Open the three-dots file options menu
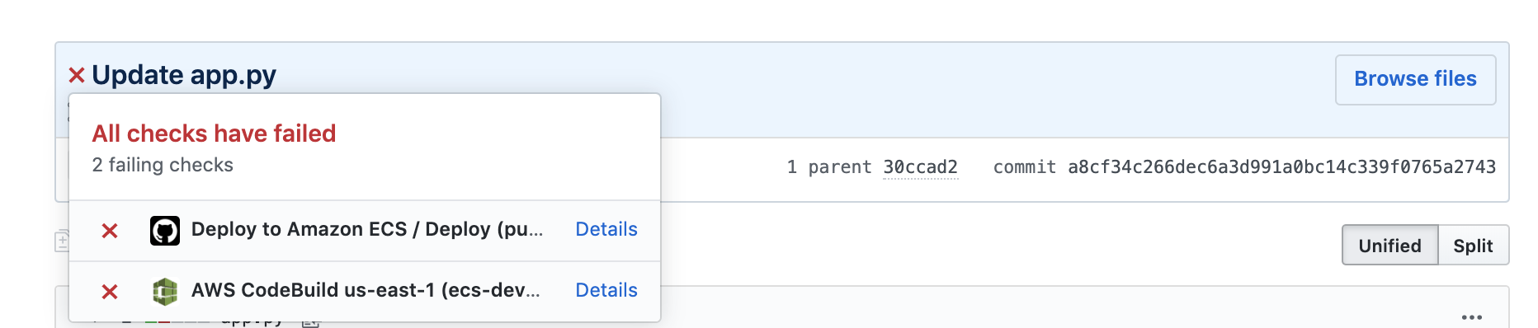The width and height of the screenshot is (1538, 328). [x=1472, y=317]
